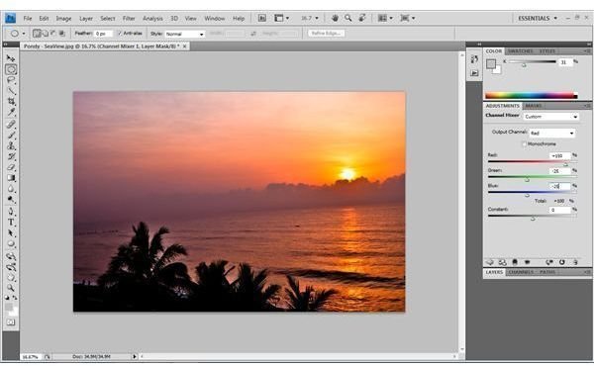The width and height of the screenshot is (594, 366).
Task: Open the Channel Mixer preset dropdown
Action: pos(550,117)
